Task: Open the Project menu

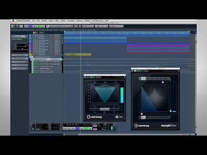Action: 44,21
